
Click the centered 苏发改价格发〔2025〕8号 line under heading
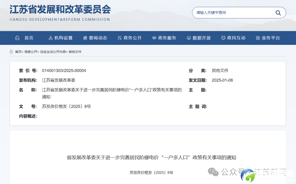click(151, 173)
